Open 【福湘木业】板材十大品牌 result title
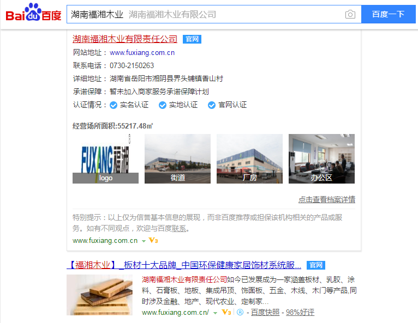 (184, 265)
